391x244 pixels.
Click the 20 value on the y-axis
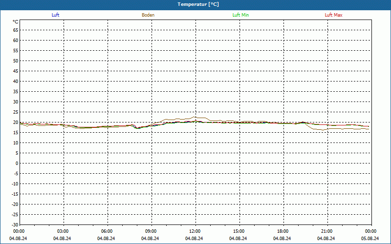click(x=16, y=122)
